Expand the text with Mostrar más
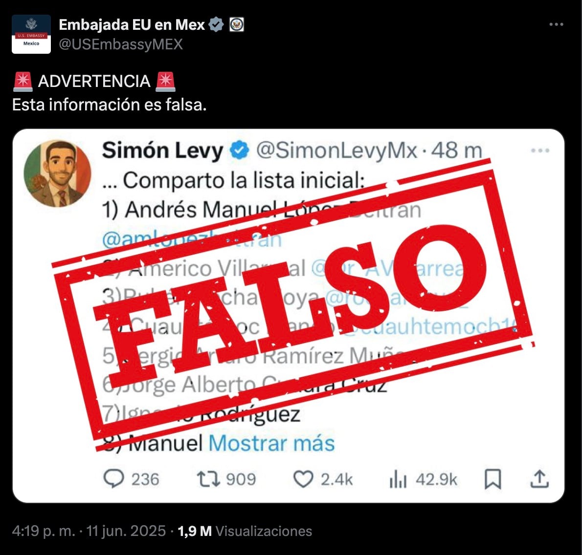Viewport: 582px width, 555px height. click(x=272, y=443)
